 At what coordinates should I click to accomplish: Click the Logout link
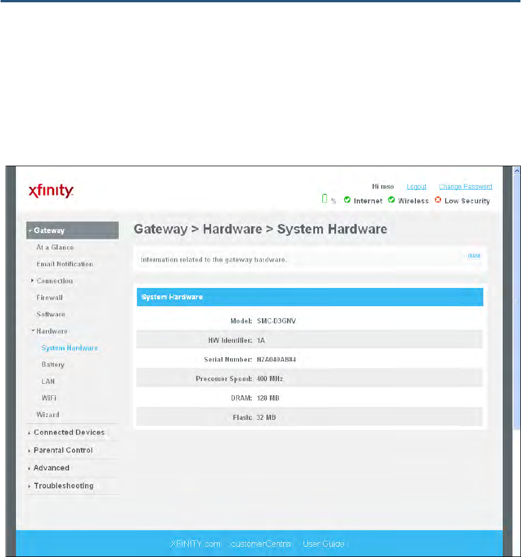tap(417, 186)
